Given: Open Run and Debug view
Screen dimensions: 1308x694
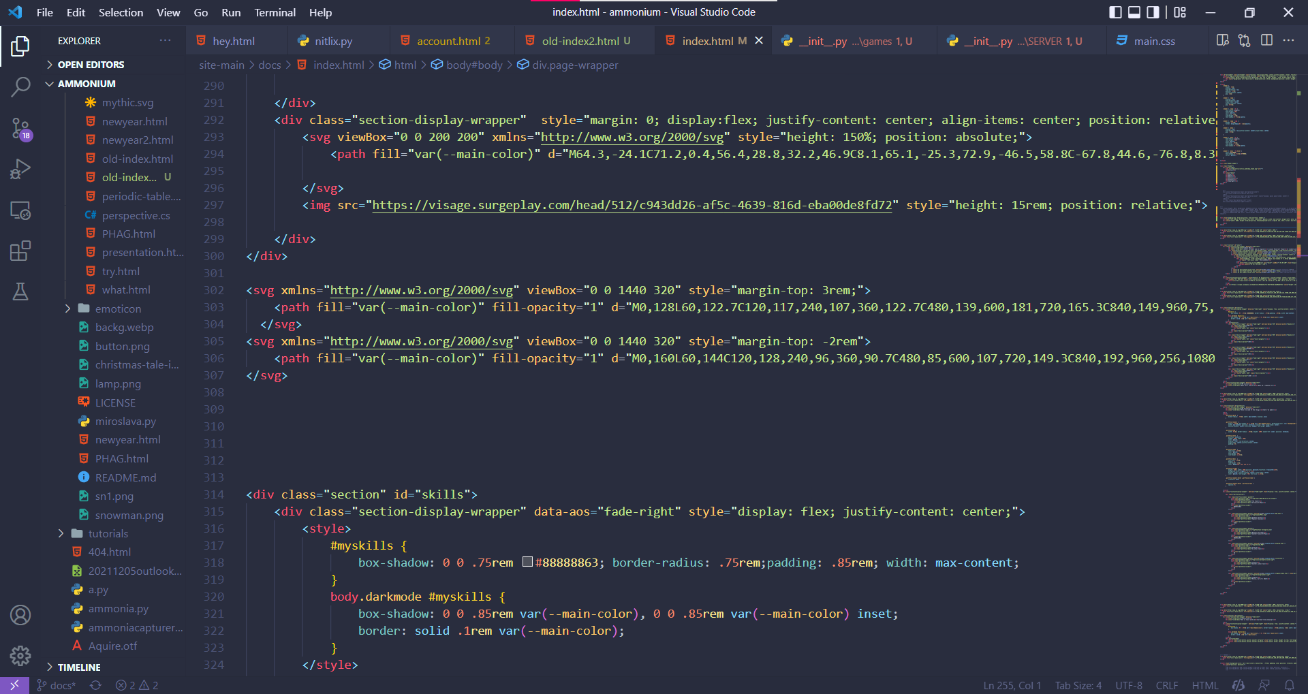Looking at the screenshot, I should (x=20, y=169).
